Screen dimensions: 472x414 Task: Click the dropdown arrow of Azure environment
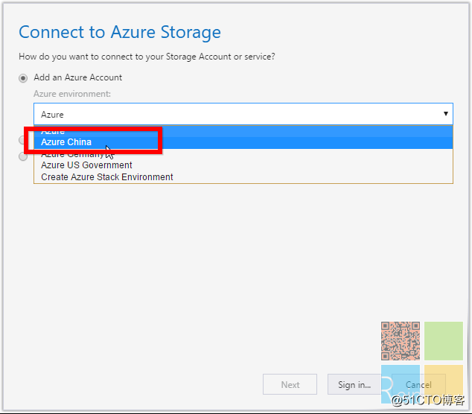point(446,114)
